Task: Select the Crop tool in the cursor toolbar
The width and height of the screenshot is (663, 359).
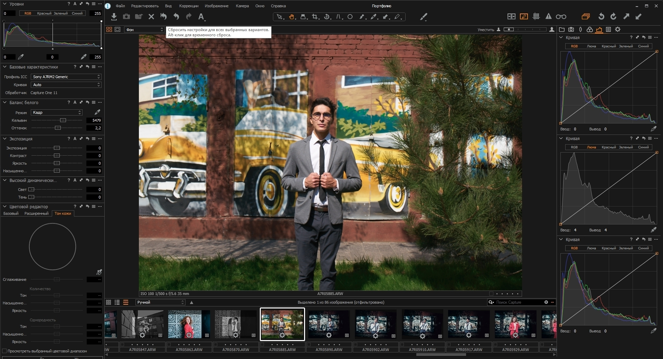Action: tap(314, 17)
